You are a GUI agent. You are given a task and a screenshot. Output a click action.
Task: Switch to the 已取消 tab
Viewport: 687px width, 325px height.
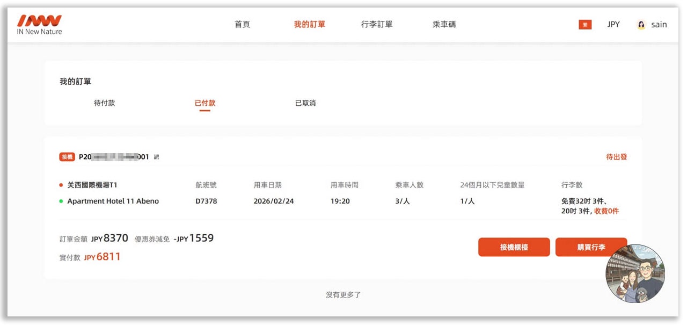tap(305, 103)
